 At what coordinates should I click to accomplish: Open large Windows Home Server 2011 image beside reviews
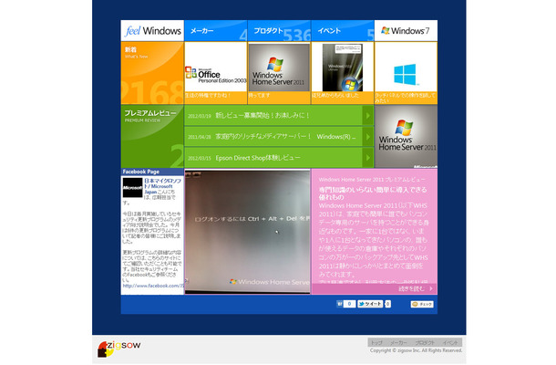point(406,136)
